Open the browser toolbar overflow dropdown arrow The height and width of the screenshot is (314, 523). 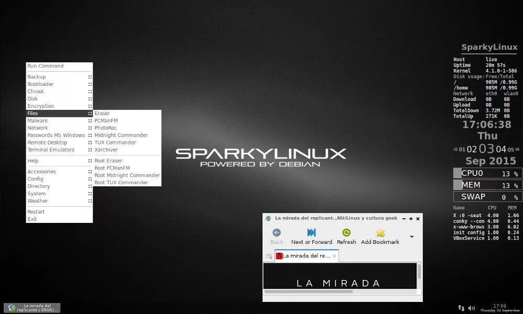tap(412, 237)
